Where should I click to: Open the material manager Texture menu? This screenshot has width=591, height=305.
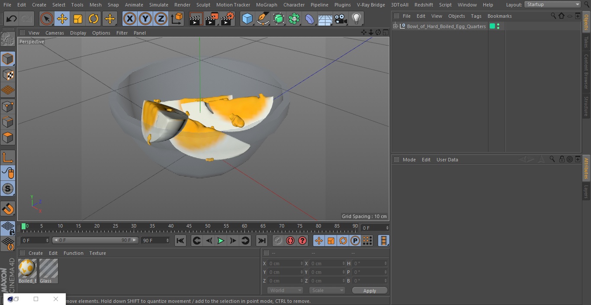[x=97, y=253]
